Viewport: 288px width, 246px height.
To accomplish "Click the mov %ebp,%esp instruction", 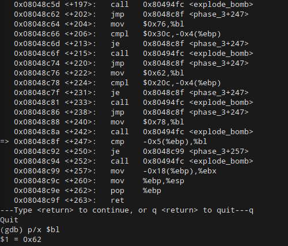I will (147, 181).
